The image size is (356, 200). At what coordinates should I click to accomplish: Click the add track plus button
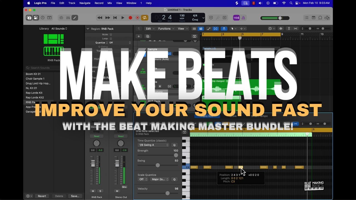[x=139, y=36]
